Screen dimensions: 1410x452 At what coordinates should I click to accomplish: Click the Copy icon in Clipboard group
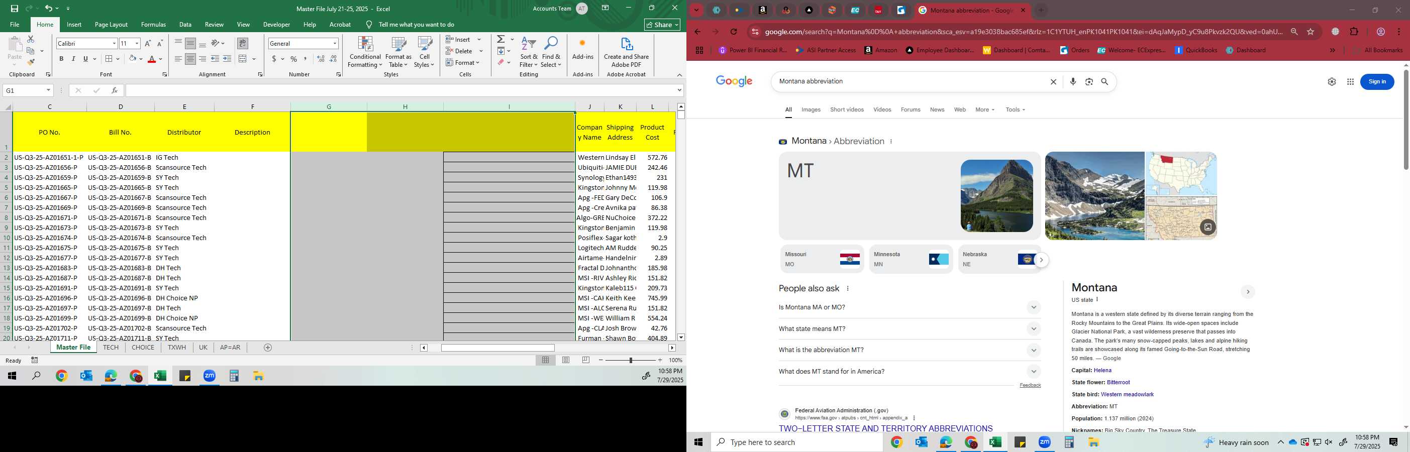point(31,51)
